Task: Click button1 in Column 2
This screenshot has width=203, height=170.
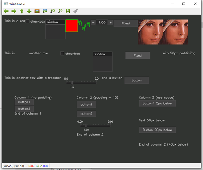Action: (x=86, y=105)
